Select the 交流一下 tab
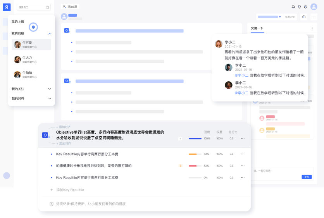Screen dimensions: 324x218 257,28
